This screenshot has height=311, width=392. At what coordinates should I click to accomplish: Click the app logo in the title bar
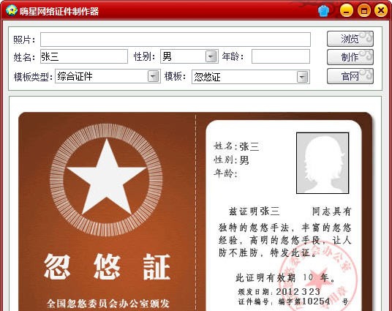click(11, 11)
